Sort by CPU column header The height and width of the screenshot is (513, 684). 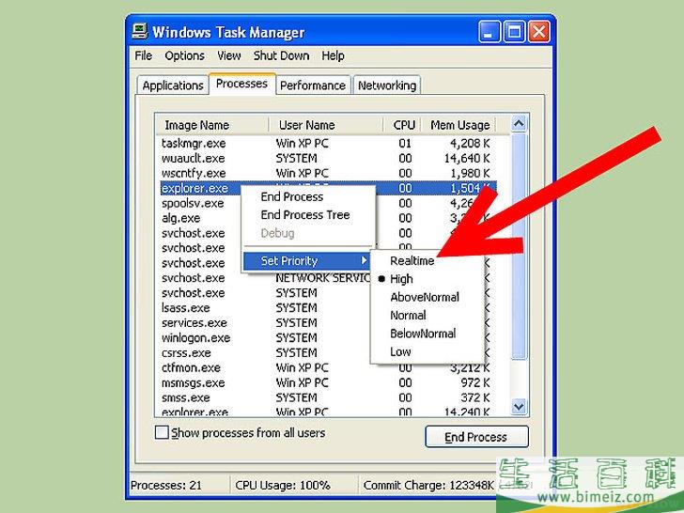pyautogui.click(x=402, y=125)
